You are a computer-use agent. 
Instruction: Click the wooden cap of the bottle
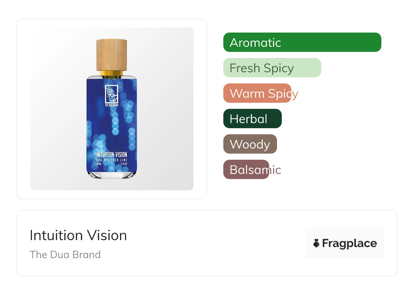tap(111, 55)
